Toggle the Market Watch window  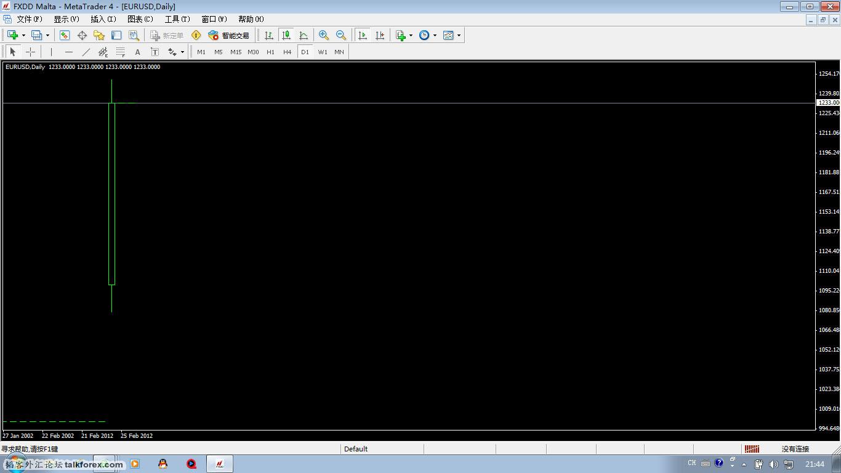[65, 35]
